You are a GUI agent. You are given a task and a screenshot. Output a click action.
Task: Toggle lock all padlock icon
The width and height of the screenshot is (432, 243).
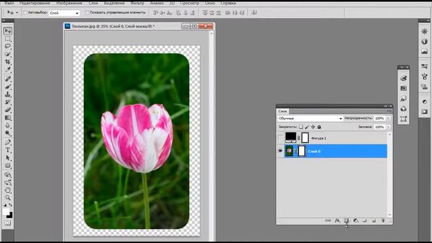pos(319,127)
